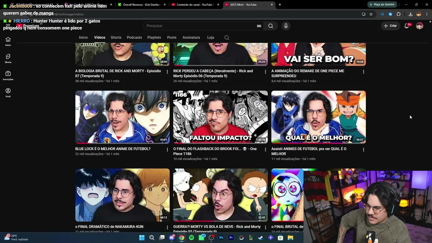Launch Photoshop from the taskbar
This screenshot has height=243, width=432.
[x=221, y=238]
